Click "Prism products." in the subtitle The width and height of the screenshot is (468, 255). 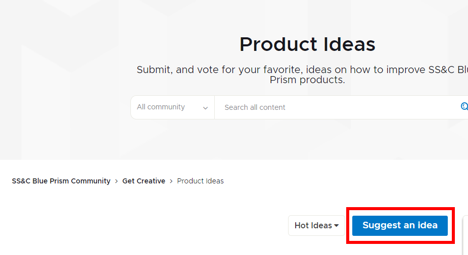click(x=307, y=80)
